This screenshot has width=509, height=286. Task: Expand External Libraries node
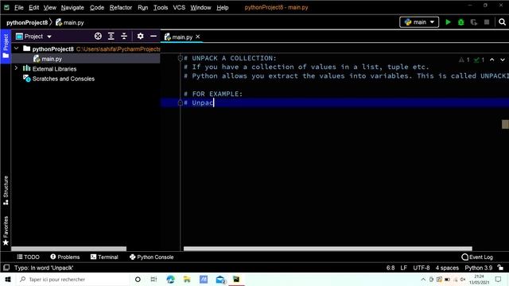click(x=16, y=68)
